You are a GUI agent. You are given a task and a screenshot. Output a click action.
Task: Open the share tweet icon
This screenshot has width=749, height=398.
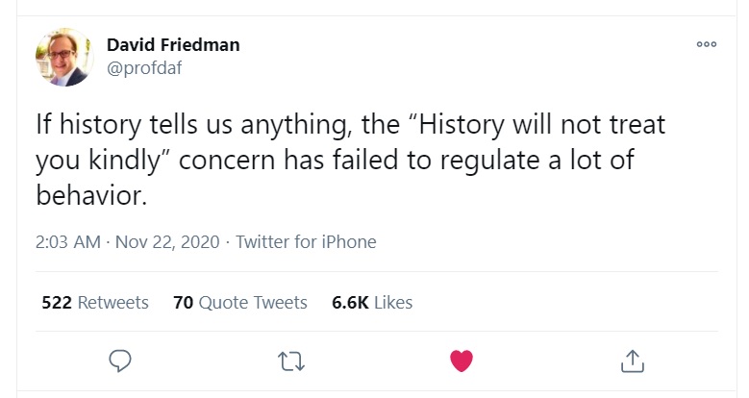click(632, 361)
